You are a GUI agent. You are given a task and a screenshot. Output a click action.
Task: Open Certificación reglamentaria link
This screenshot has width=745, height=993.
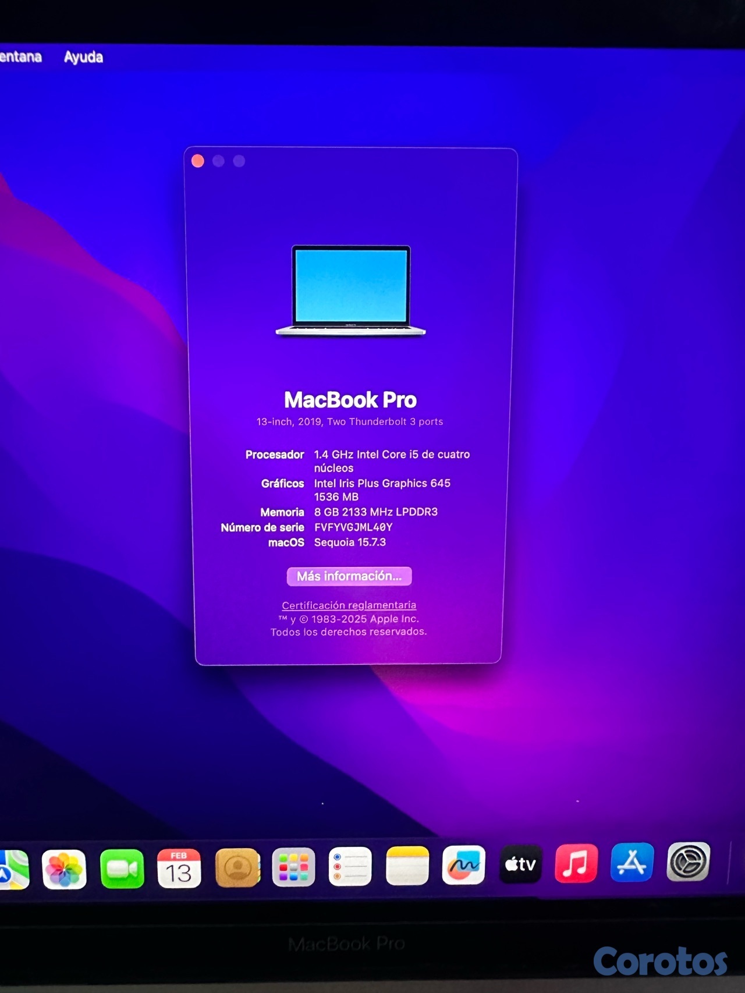click(x=349, y=605)
